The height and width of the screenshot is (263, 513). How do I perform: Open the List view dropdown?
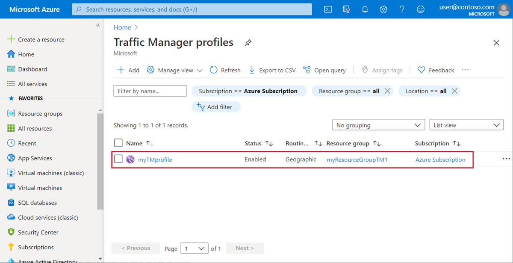[466, 124]
